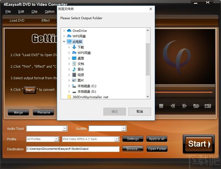This screenshot has width=221, height=169.
Task: Select the OneDrive tree label
Action: 80,31
